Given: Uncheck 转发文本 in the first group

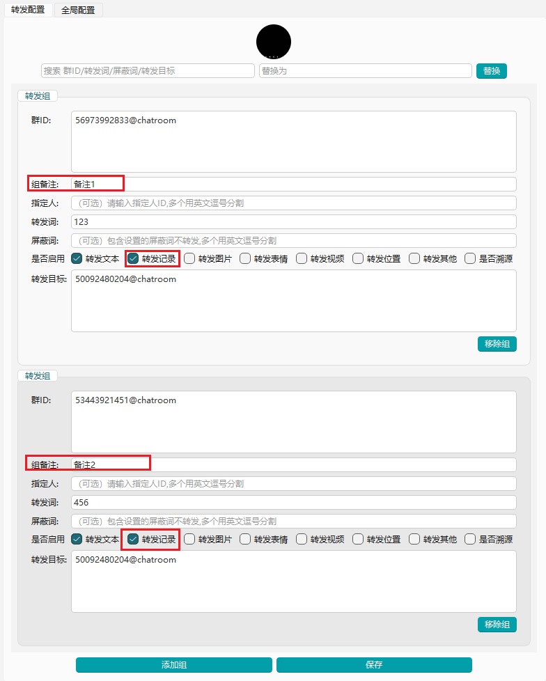Looking at the screenshot, I should (x=77, y=259).
